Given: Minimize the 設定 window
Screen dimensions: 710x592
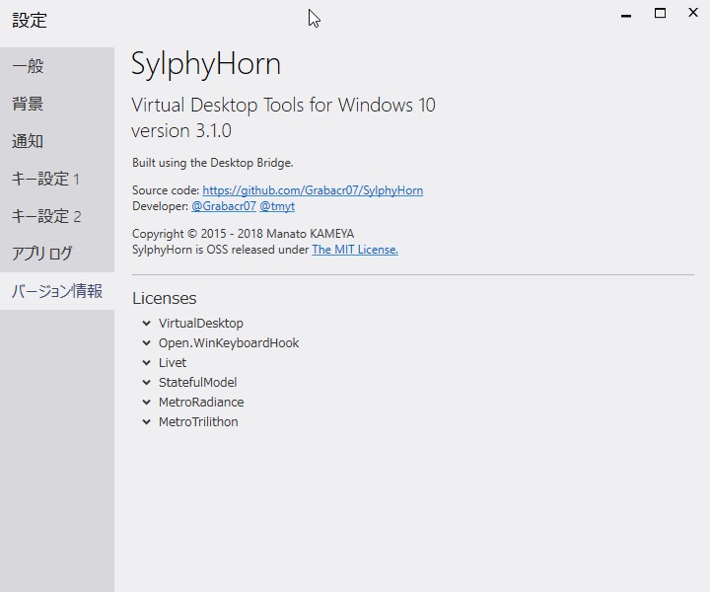Looking at the screenshot, I should coord(626,14).
